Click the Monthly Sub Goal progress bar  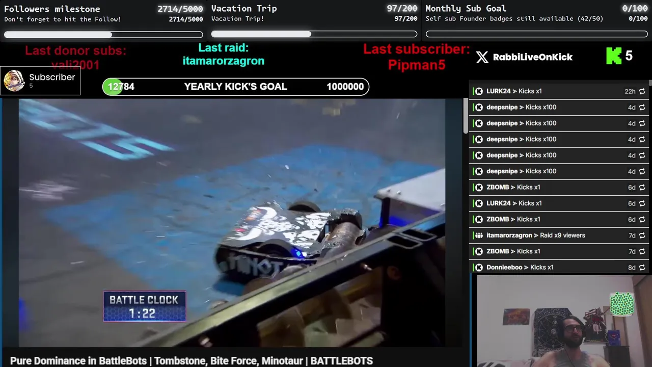tap(537, 34)
